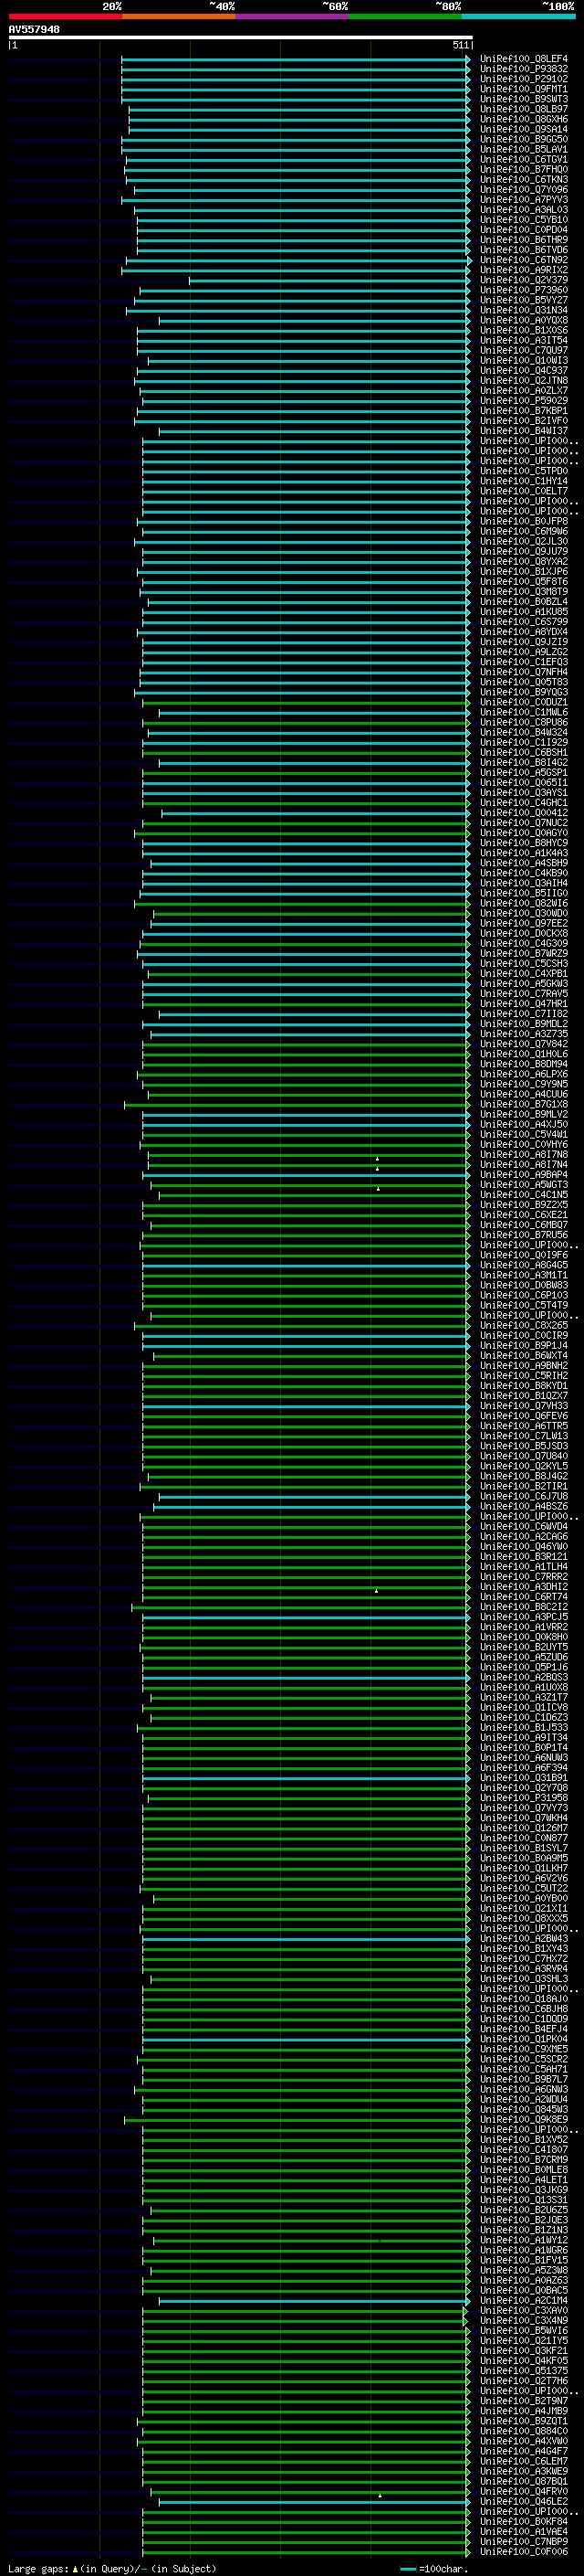Click the orange ~40% identity legend segment
Screen dimensions: 584x2576
[x=179, y=16]
